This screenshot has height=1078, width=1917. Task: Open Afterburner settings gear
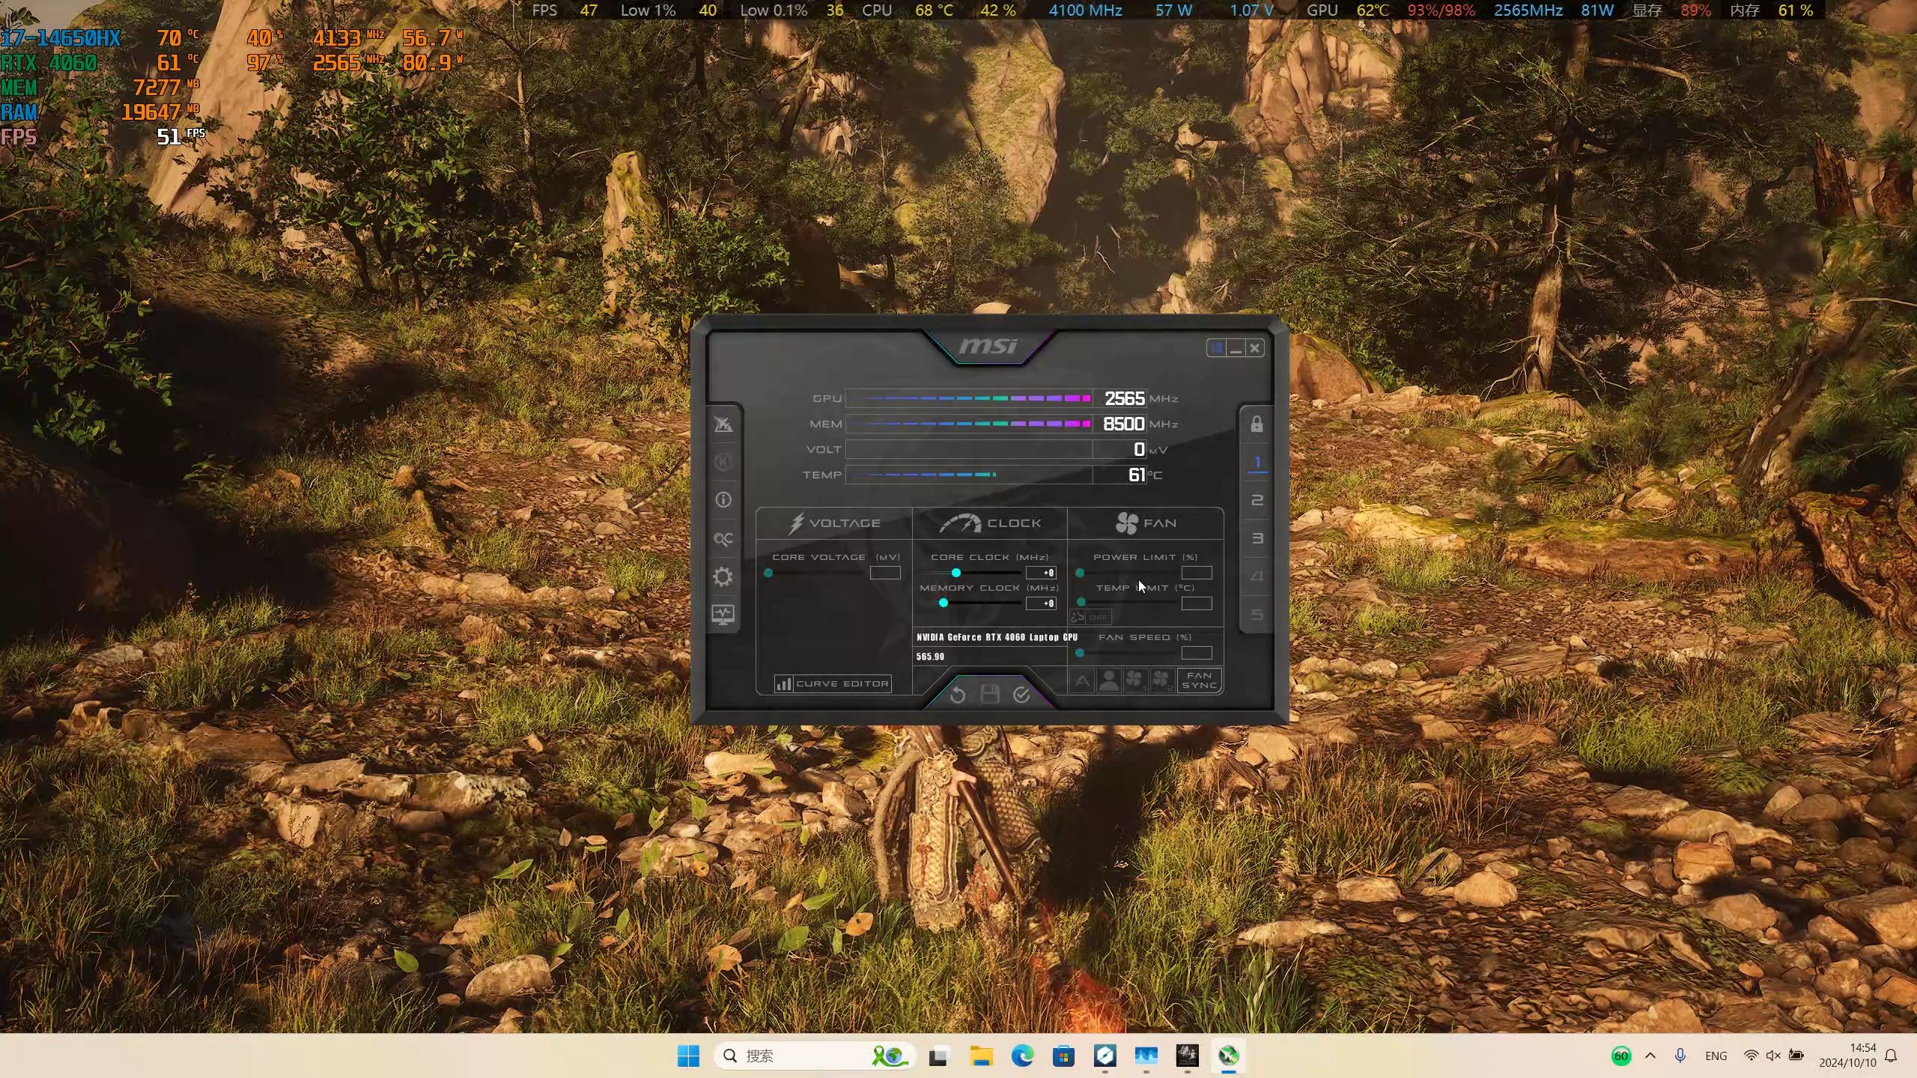pos(723,577)
